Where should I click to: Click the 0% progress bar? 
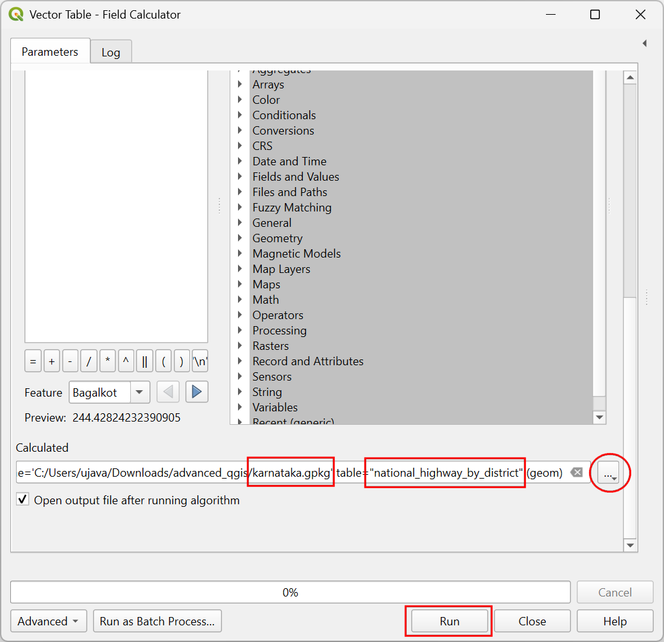290,592
